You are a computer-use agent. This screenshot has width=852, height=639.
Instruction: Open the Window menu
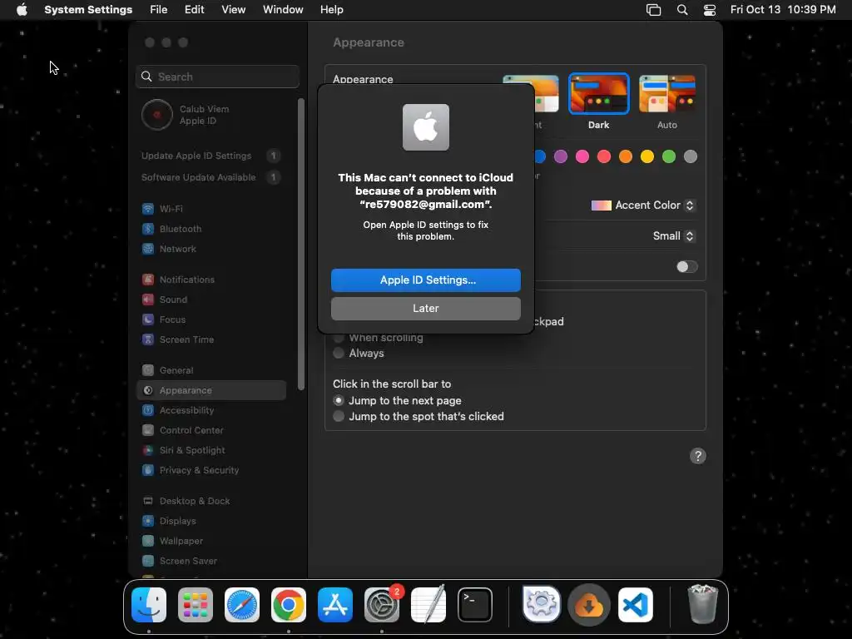coord(283,10)
